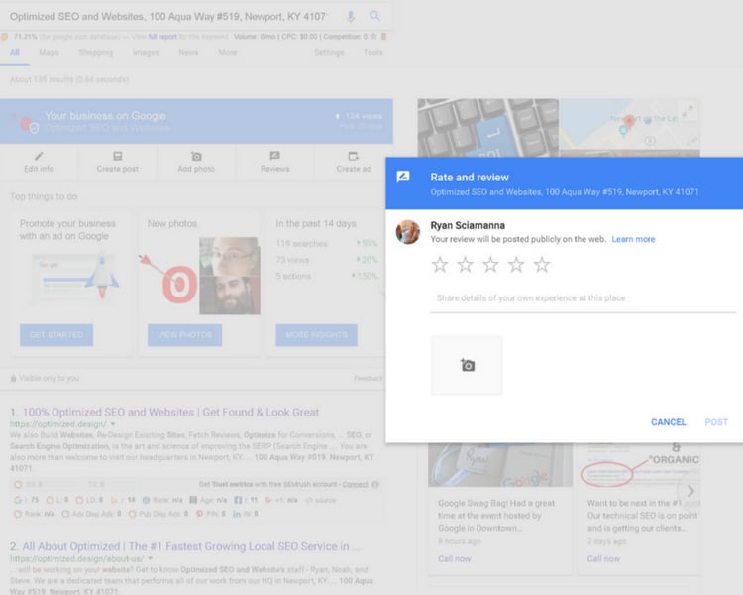743x595 pixels.
Task: Open the Settings menu
Action: 329,53
